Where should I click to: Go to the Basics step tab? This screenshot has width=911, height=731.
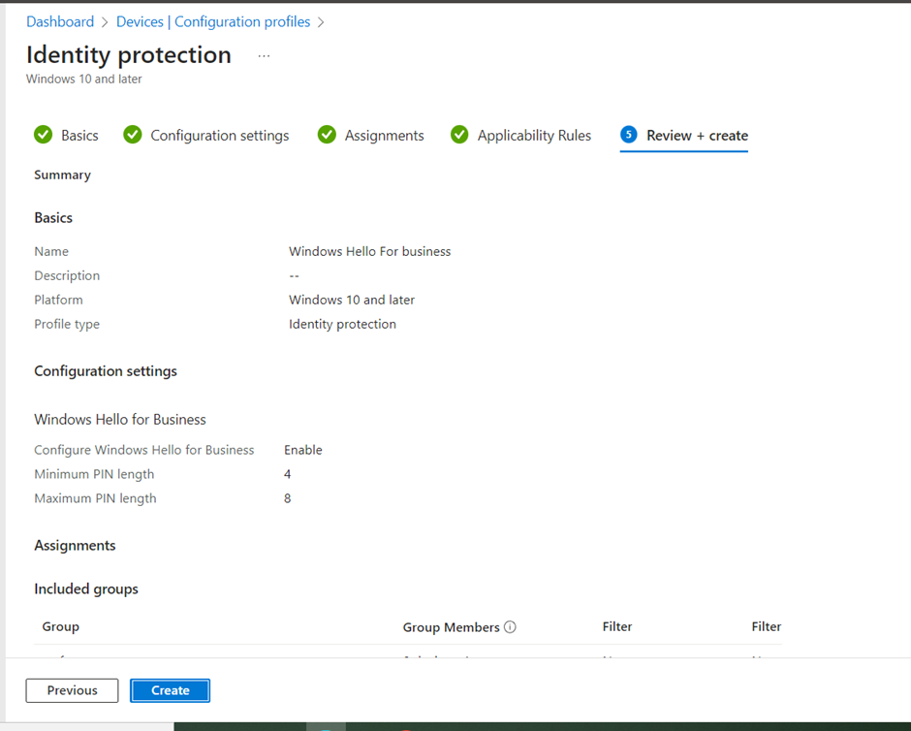point(79,136)
